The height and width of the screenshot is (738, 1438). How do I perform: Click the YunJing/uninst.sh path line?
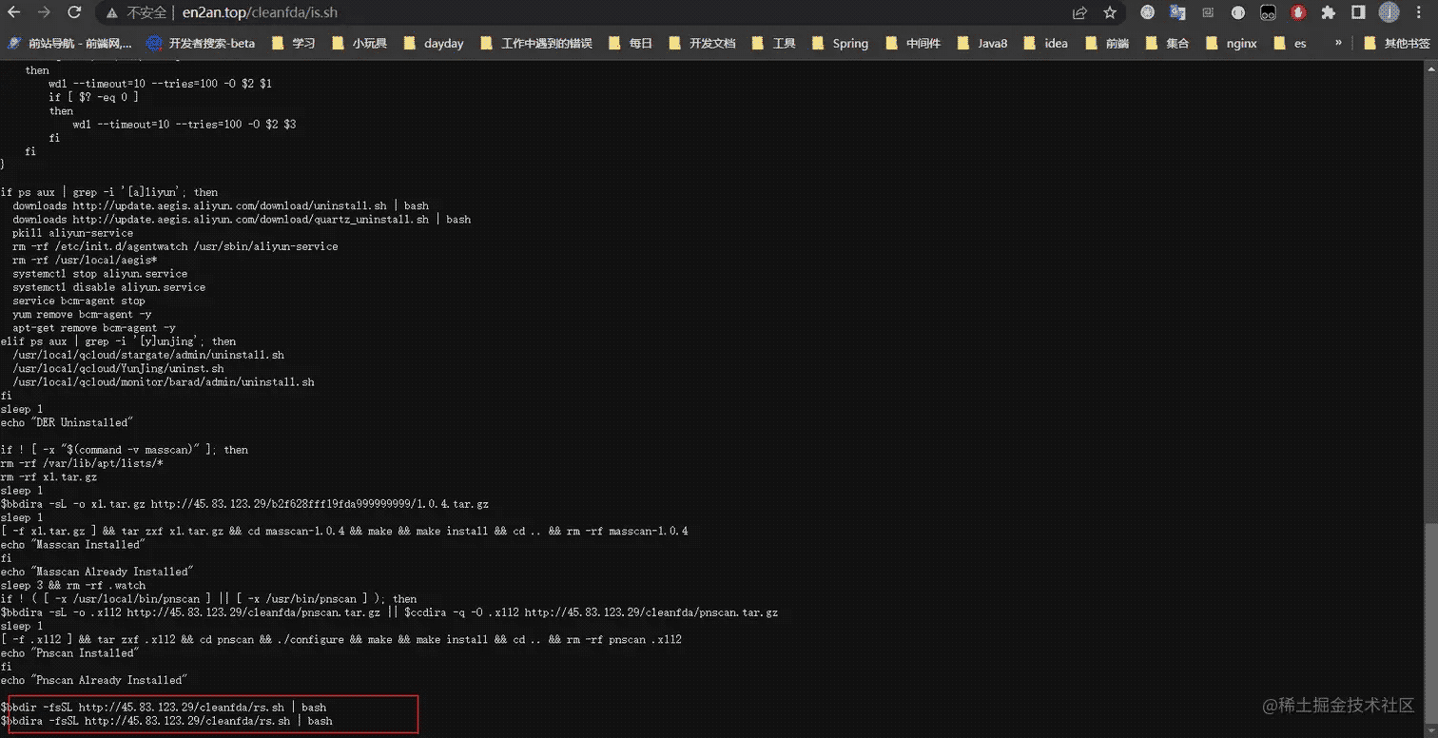(x=118, y=369)
